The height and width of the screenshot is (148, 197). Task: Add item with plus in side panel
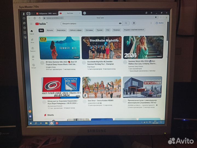click(x=30, y=107)
